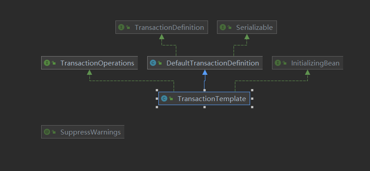This screenshot has height=171, width=370.
Task: Click the interface icon on TransactionDefinition node
Action: tap(121, 27)
